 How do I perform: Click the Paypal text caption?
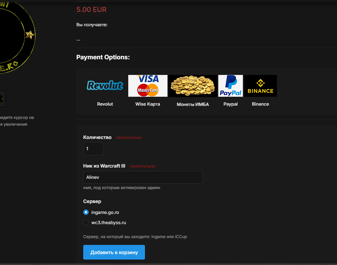231,104
